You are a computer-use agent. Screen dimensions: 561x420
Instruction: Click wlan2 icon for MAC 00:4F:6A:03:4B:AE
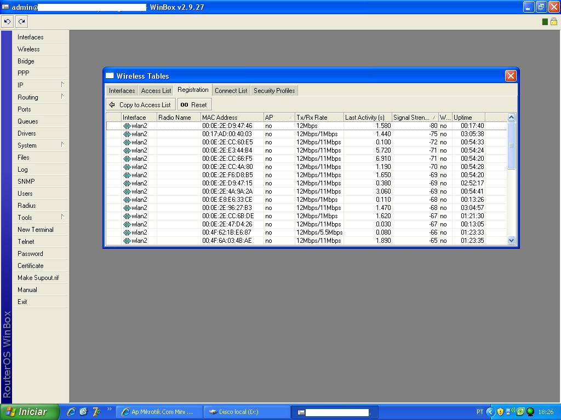[x=127, y=241]
